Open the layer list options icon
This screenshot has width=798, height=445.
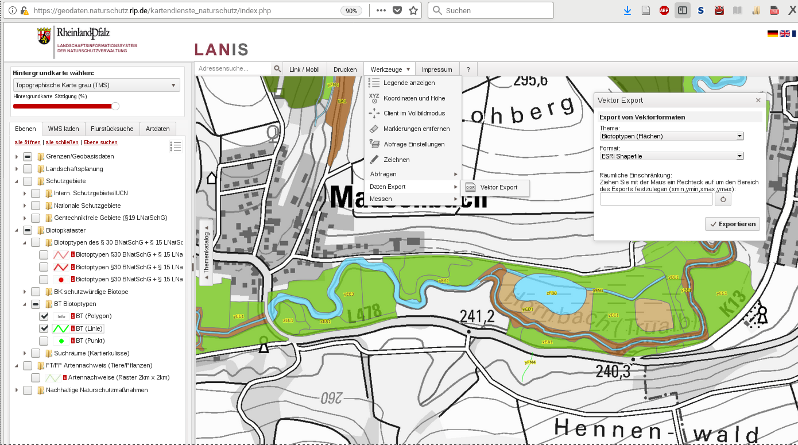click(x=176, y=146)
